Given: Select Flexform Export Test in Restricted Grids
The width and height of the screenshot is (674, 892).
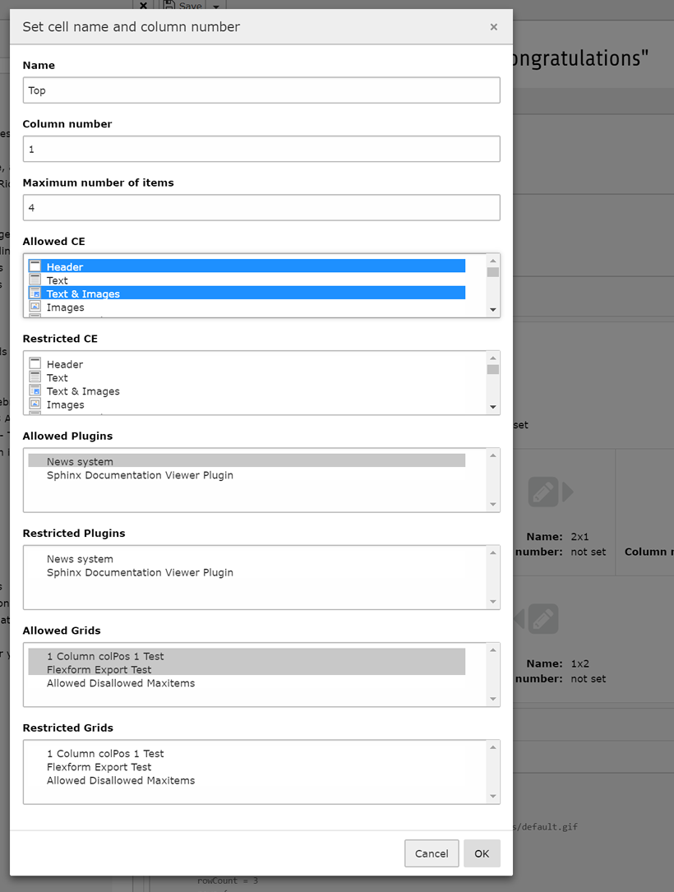Looking at the screenshot, I should click(99, 767).
